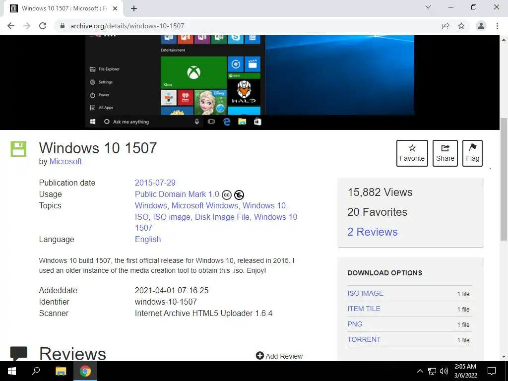Image resolution: width=508 pixels, height=381 pixels.
Task: Click the network tray icon
Action: [x=432, y=371]
